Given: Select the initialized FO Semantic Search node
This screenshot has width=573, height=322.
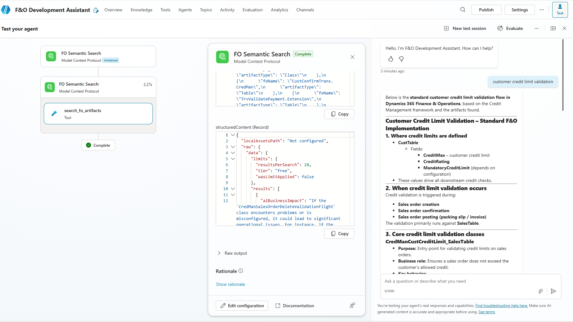Looking at the screenshot, I should 98,56.
